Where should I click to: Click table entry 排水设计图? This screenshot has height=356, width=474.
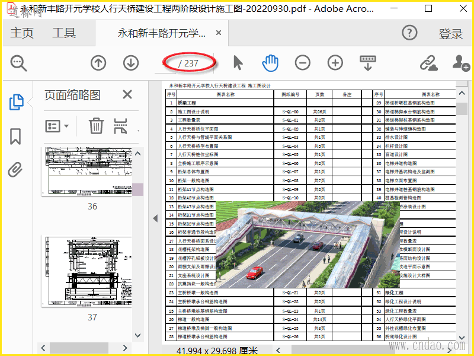396,137
